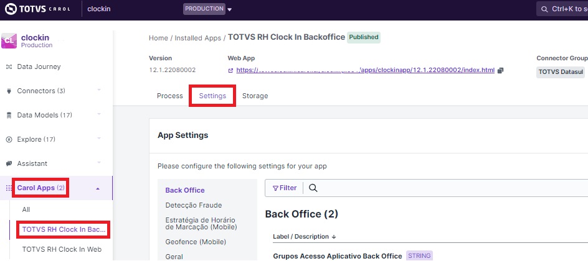The image size is (588, 261).
Task: Click the clockin CL avatar icon
Action: (x=9, y=41)
